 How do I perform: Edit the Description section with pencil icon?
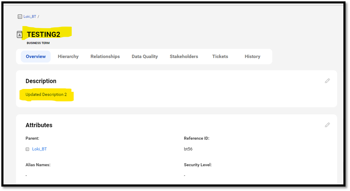[327, 81]
